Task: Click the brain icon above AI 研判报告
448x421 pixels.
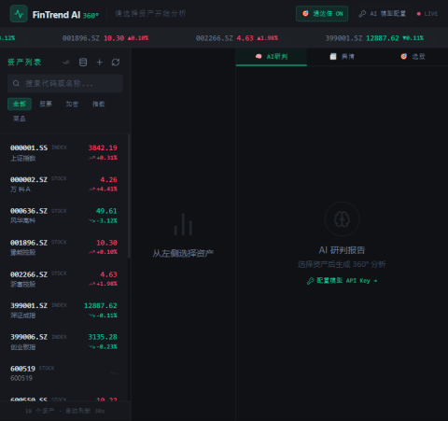Action: point(342,219)
